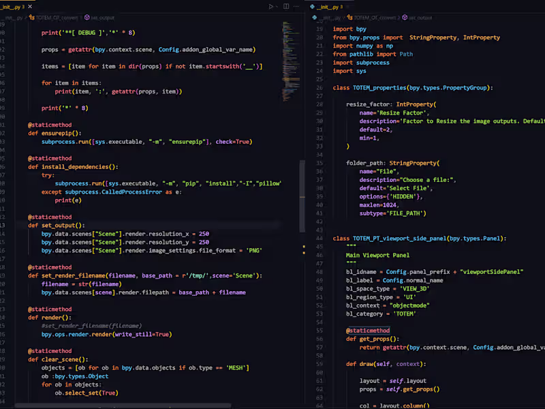The height and width of the screenshot is (409, 545).
Task: Click the Python icon on right __init__.py tab
Action: pyautogui.click(x=313, y=5)
